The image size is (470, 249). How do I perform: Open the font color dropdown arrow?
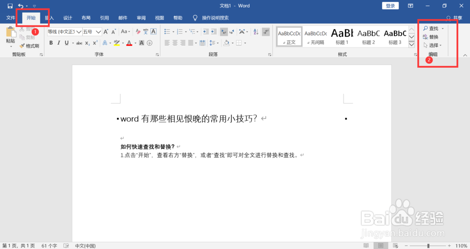tap(135, 43)
